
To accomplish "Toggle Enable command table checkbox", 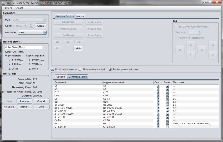I will pyautogui.click(x=110, y=70).
